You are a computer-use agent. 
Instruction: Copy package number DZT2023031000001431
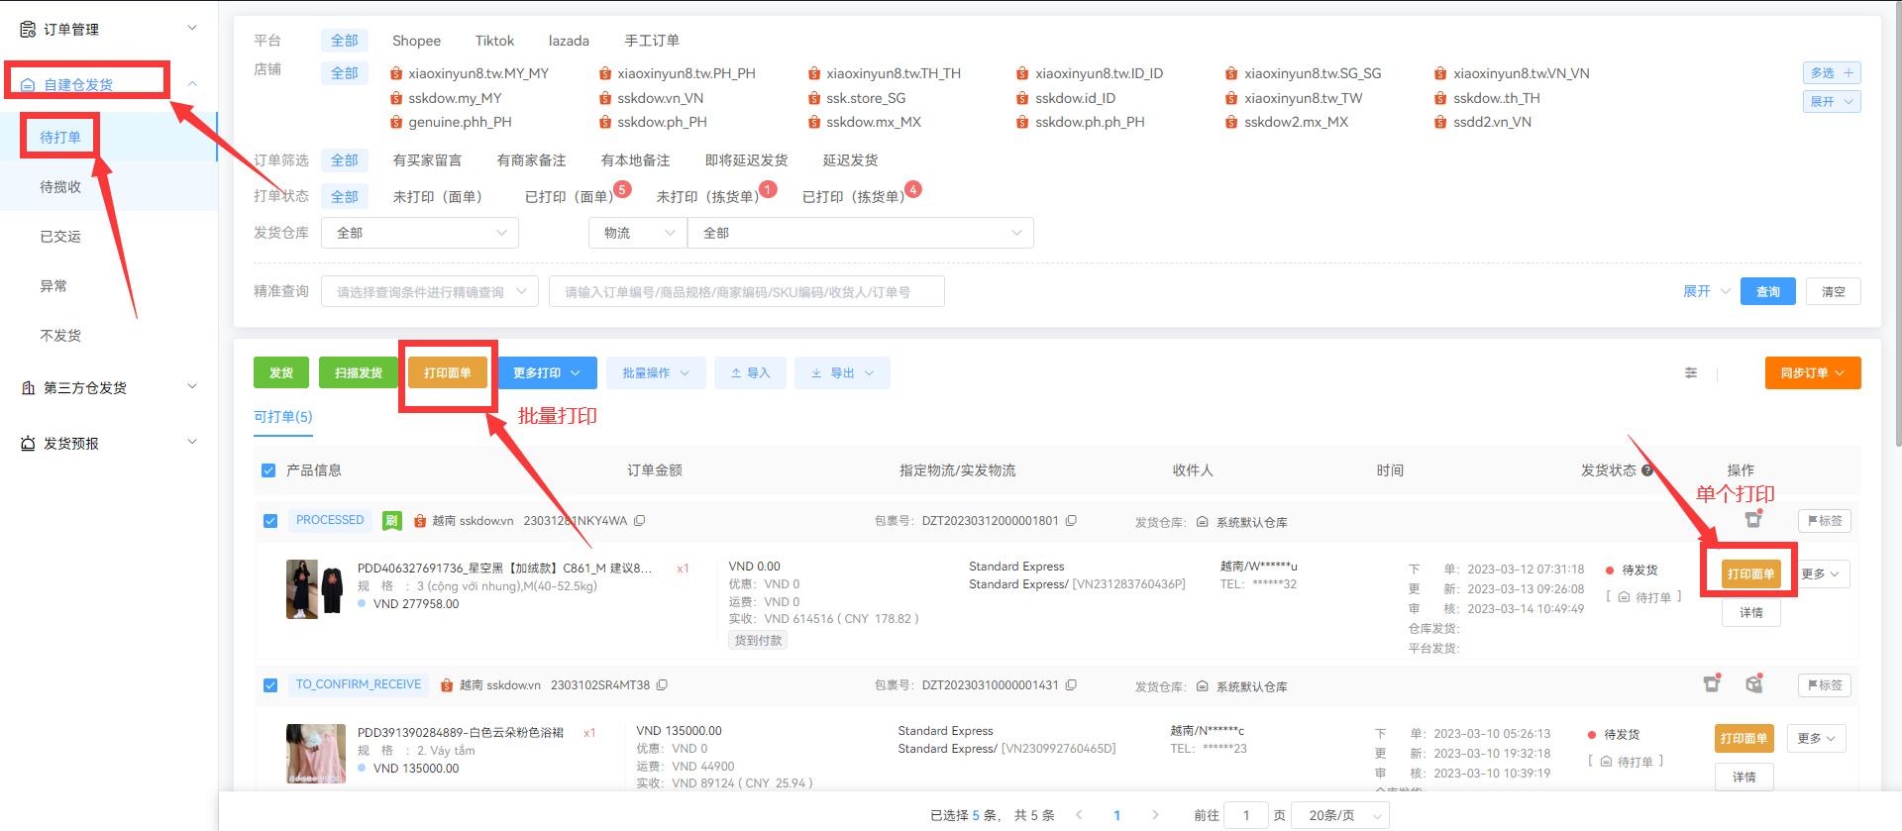[1071, 684]
